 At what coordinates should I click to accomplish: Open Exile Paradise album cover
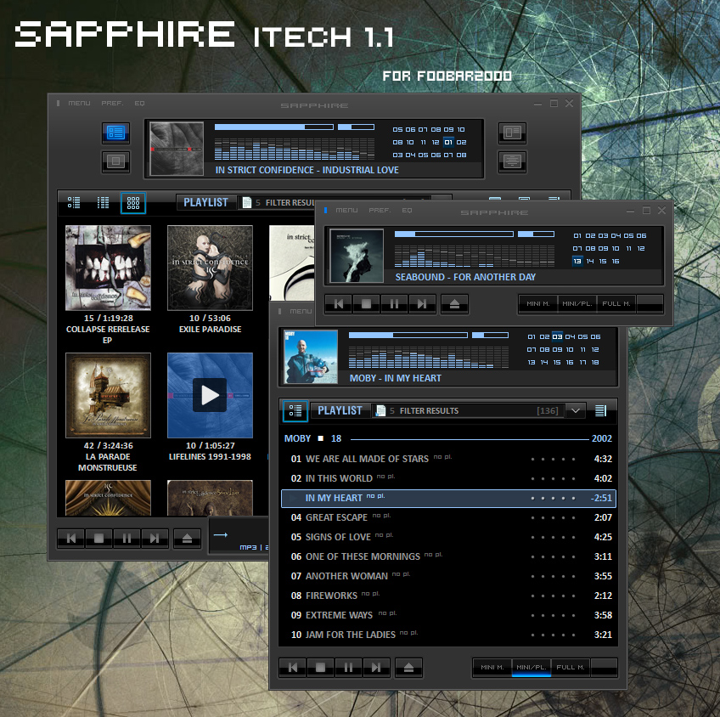click(x=210, y=268)
